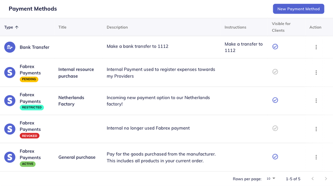Open the Rows per page dropdown
This screenshot has height=186, width=333.
click(x=271, y=179)
